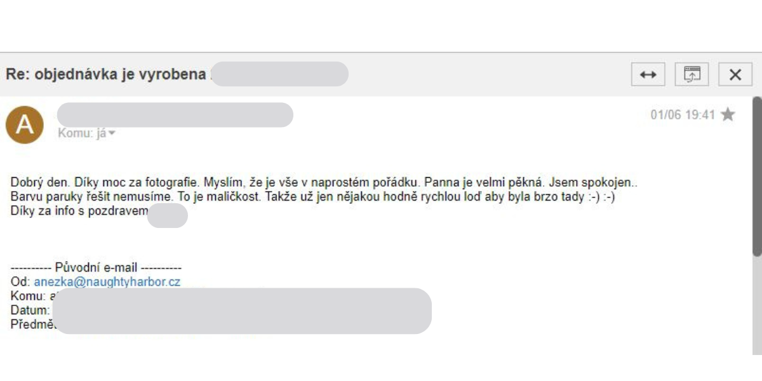Click the Datum: label in quoted header
The width and height of the screenshot is (762, 381).
[x=30, y=311]
